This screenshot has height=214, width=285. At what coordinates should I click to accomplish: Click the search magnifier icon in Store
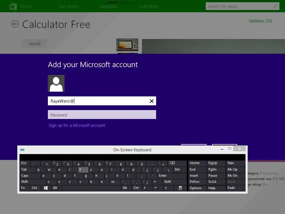coord(275,6)
